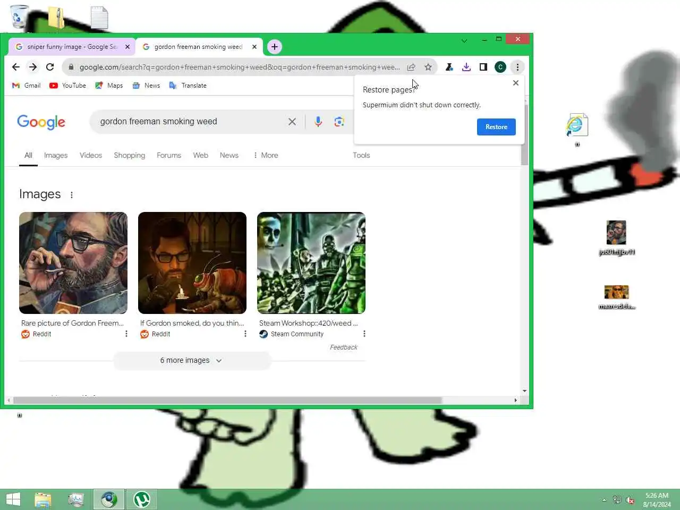680x510 pixels.
Task: Open the downloads icon in the toolbar
Action: click(x=466, y=67)
